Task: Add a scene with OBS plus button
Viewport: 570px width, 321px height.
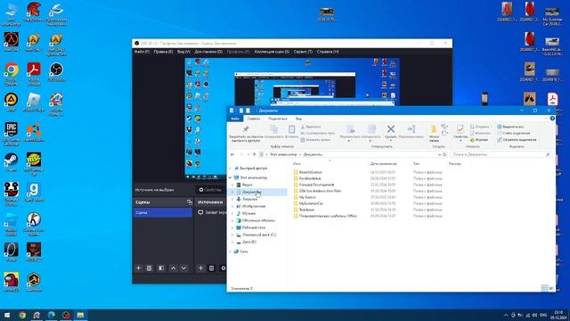Action: point(138,268)
